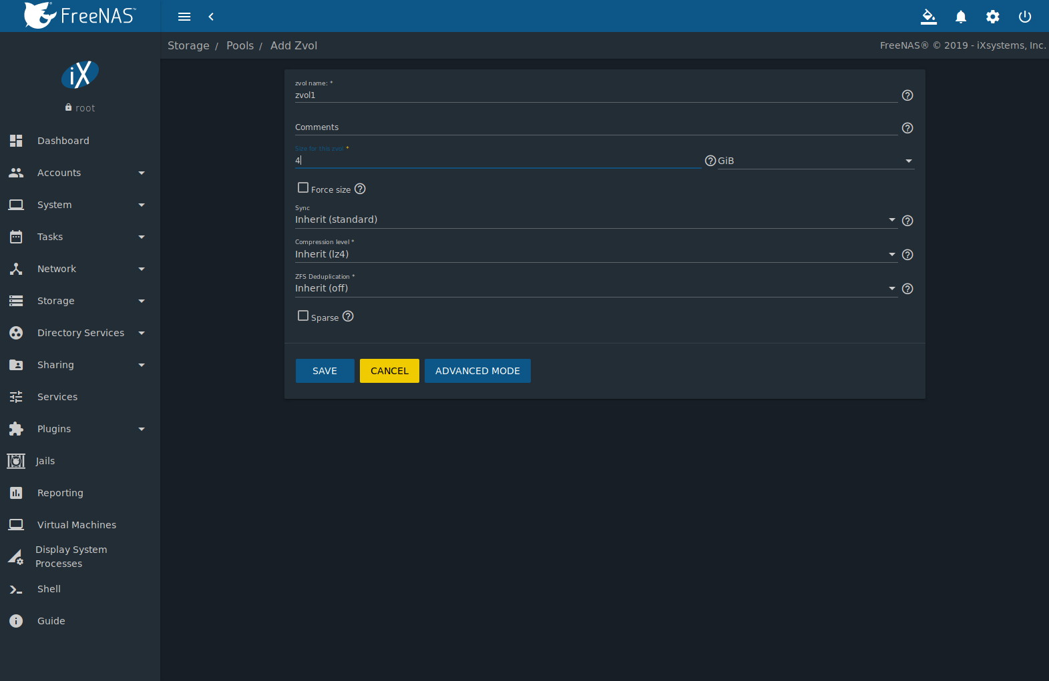Show help for zvol size field
The width and height of the screenshot is (1049, 681).
pos(710,161)
